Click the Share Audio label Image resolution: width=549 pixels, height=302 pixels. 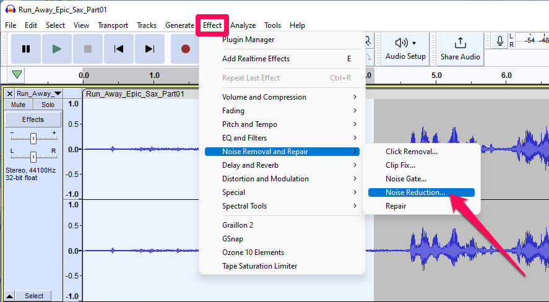click(460, 57)
